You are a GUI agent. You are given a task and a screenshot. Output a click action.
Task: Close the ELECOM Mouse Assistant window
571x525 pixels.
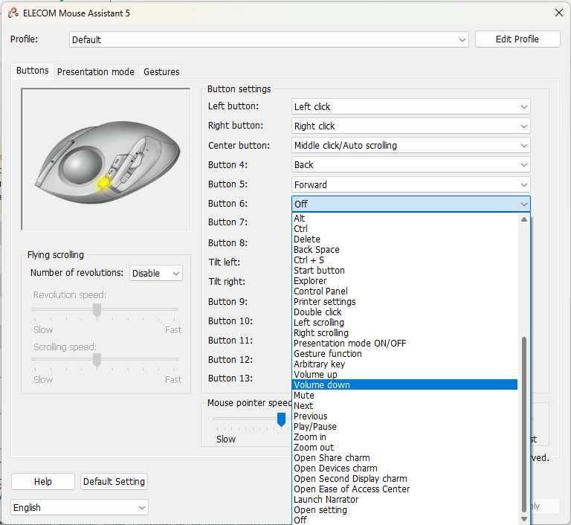tap(558, 13)
